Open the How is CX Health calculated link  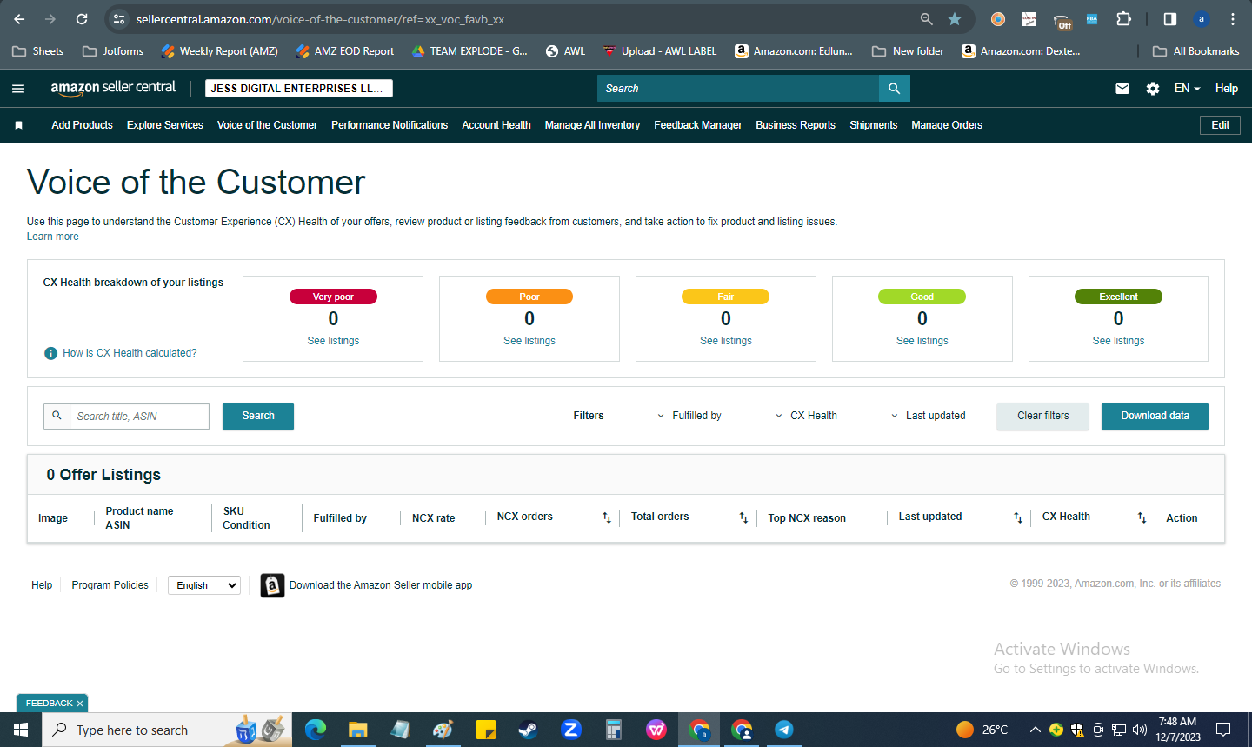point(130,353)
